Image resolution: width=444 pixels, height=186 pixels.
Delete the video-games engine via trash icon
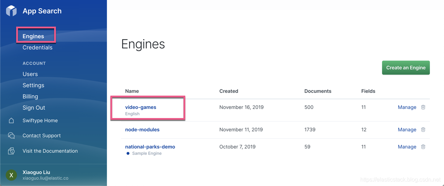[423, 107]
